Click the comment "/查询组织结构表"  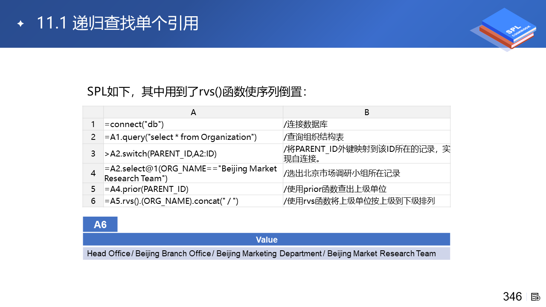coord(367,137)
